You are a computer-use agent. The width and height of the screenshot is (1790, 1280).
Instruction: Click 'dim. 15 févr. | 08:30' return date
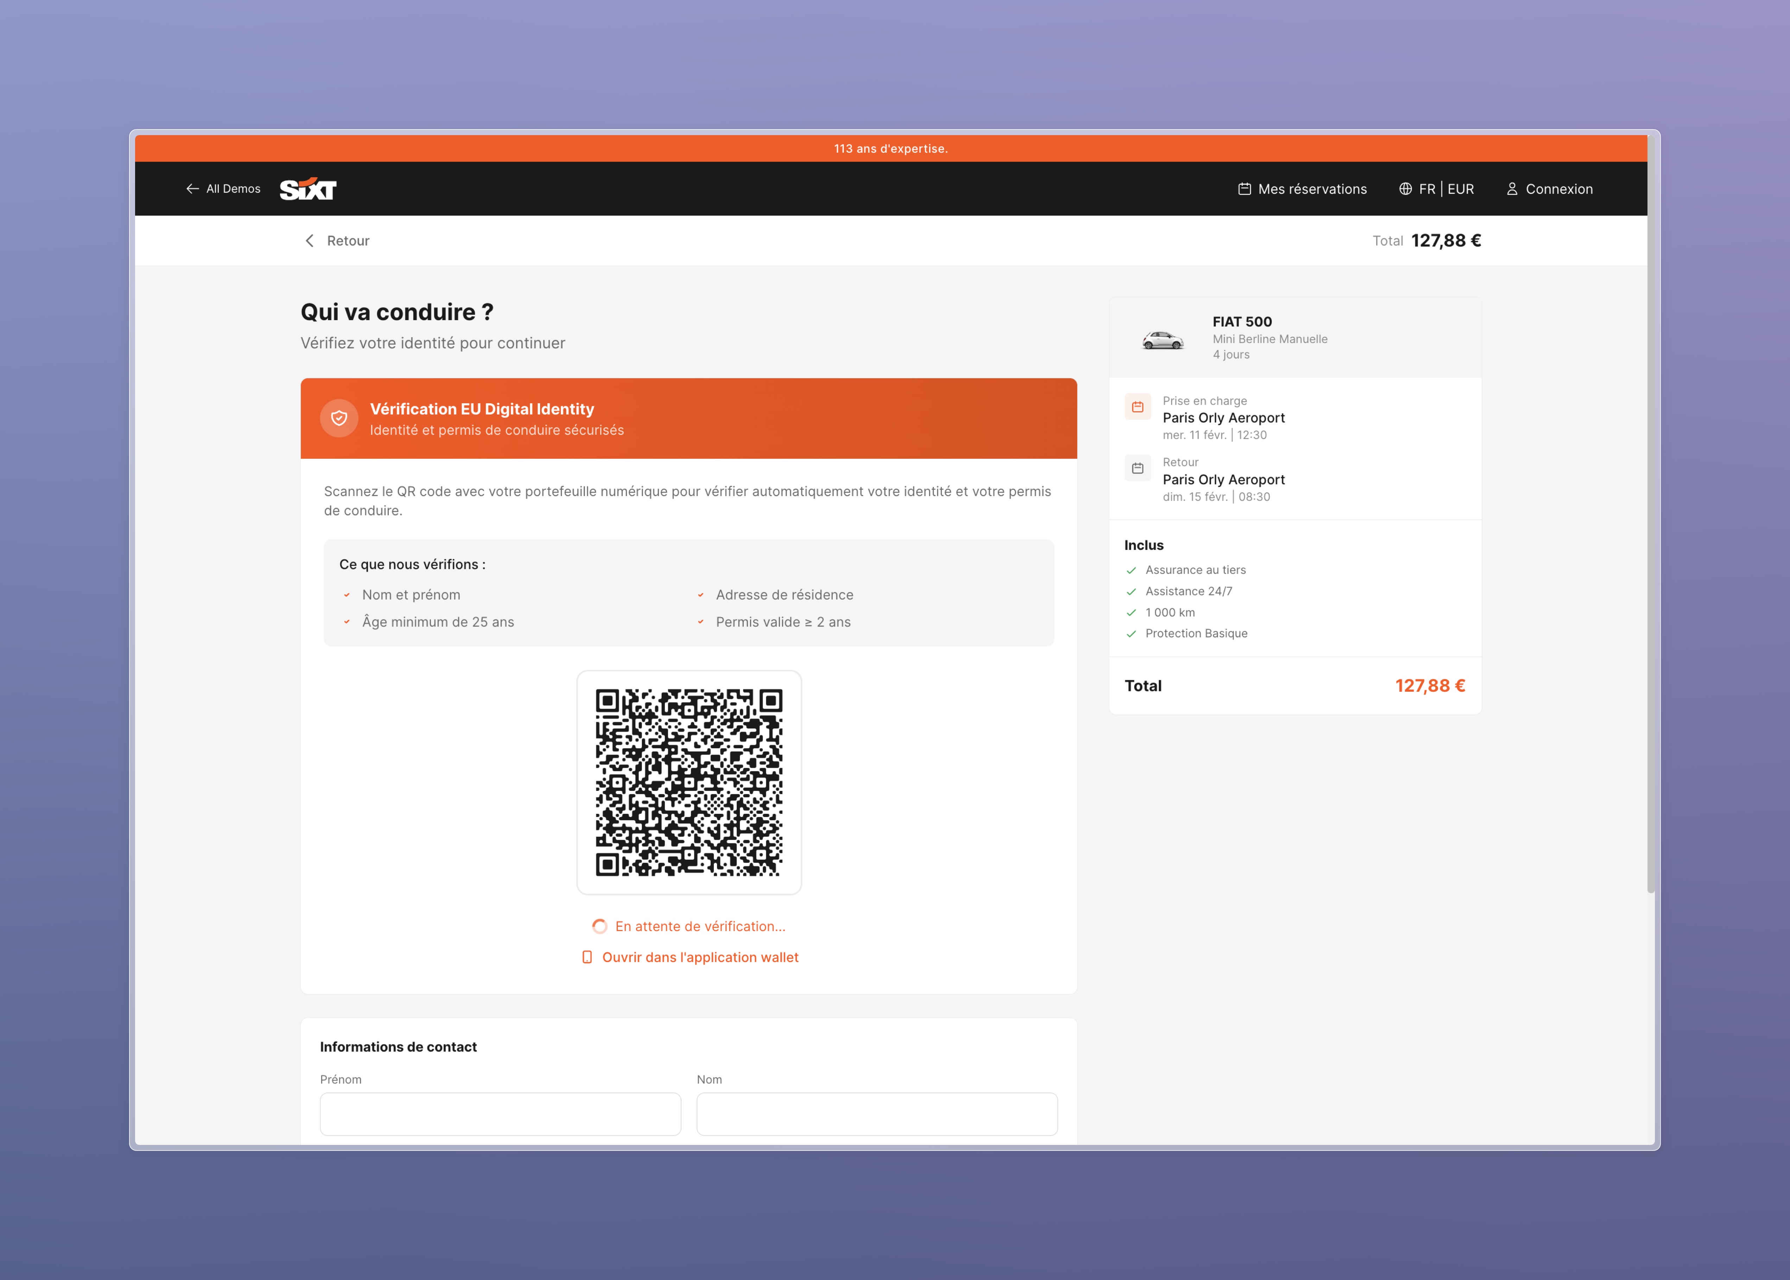tap(1216, 498)
